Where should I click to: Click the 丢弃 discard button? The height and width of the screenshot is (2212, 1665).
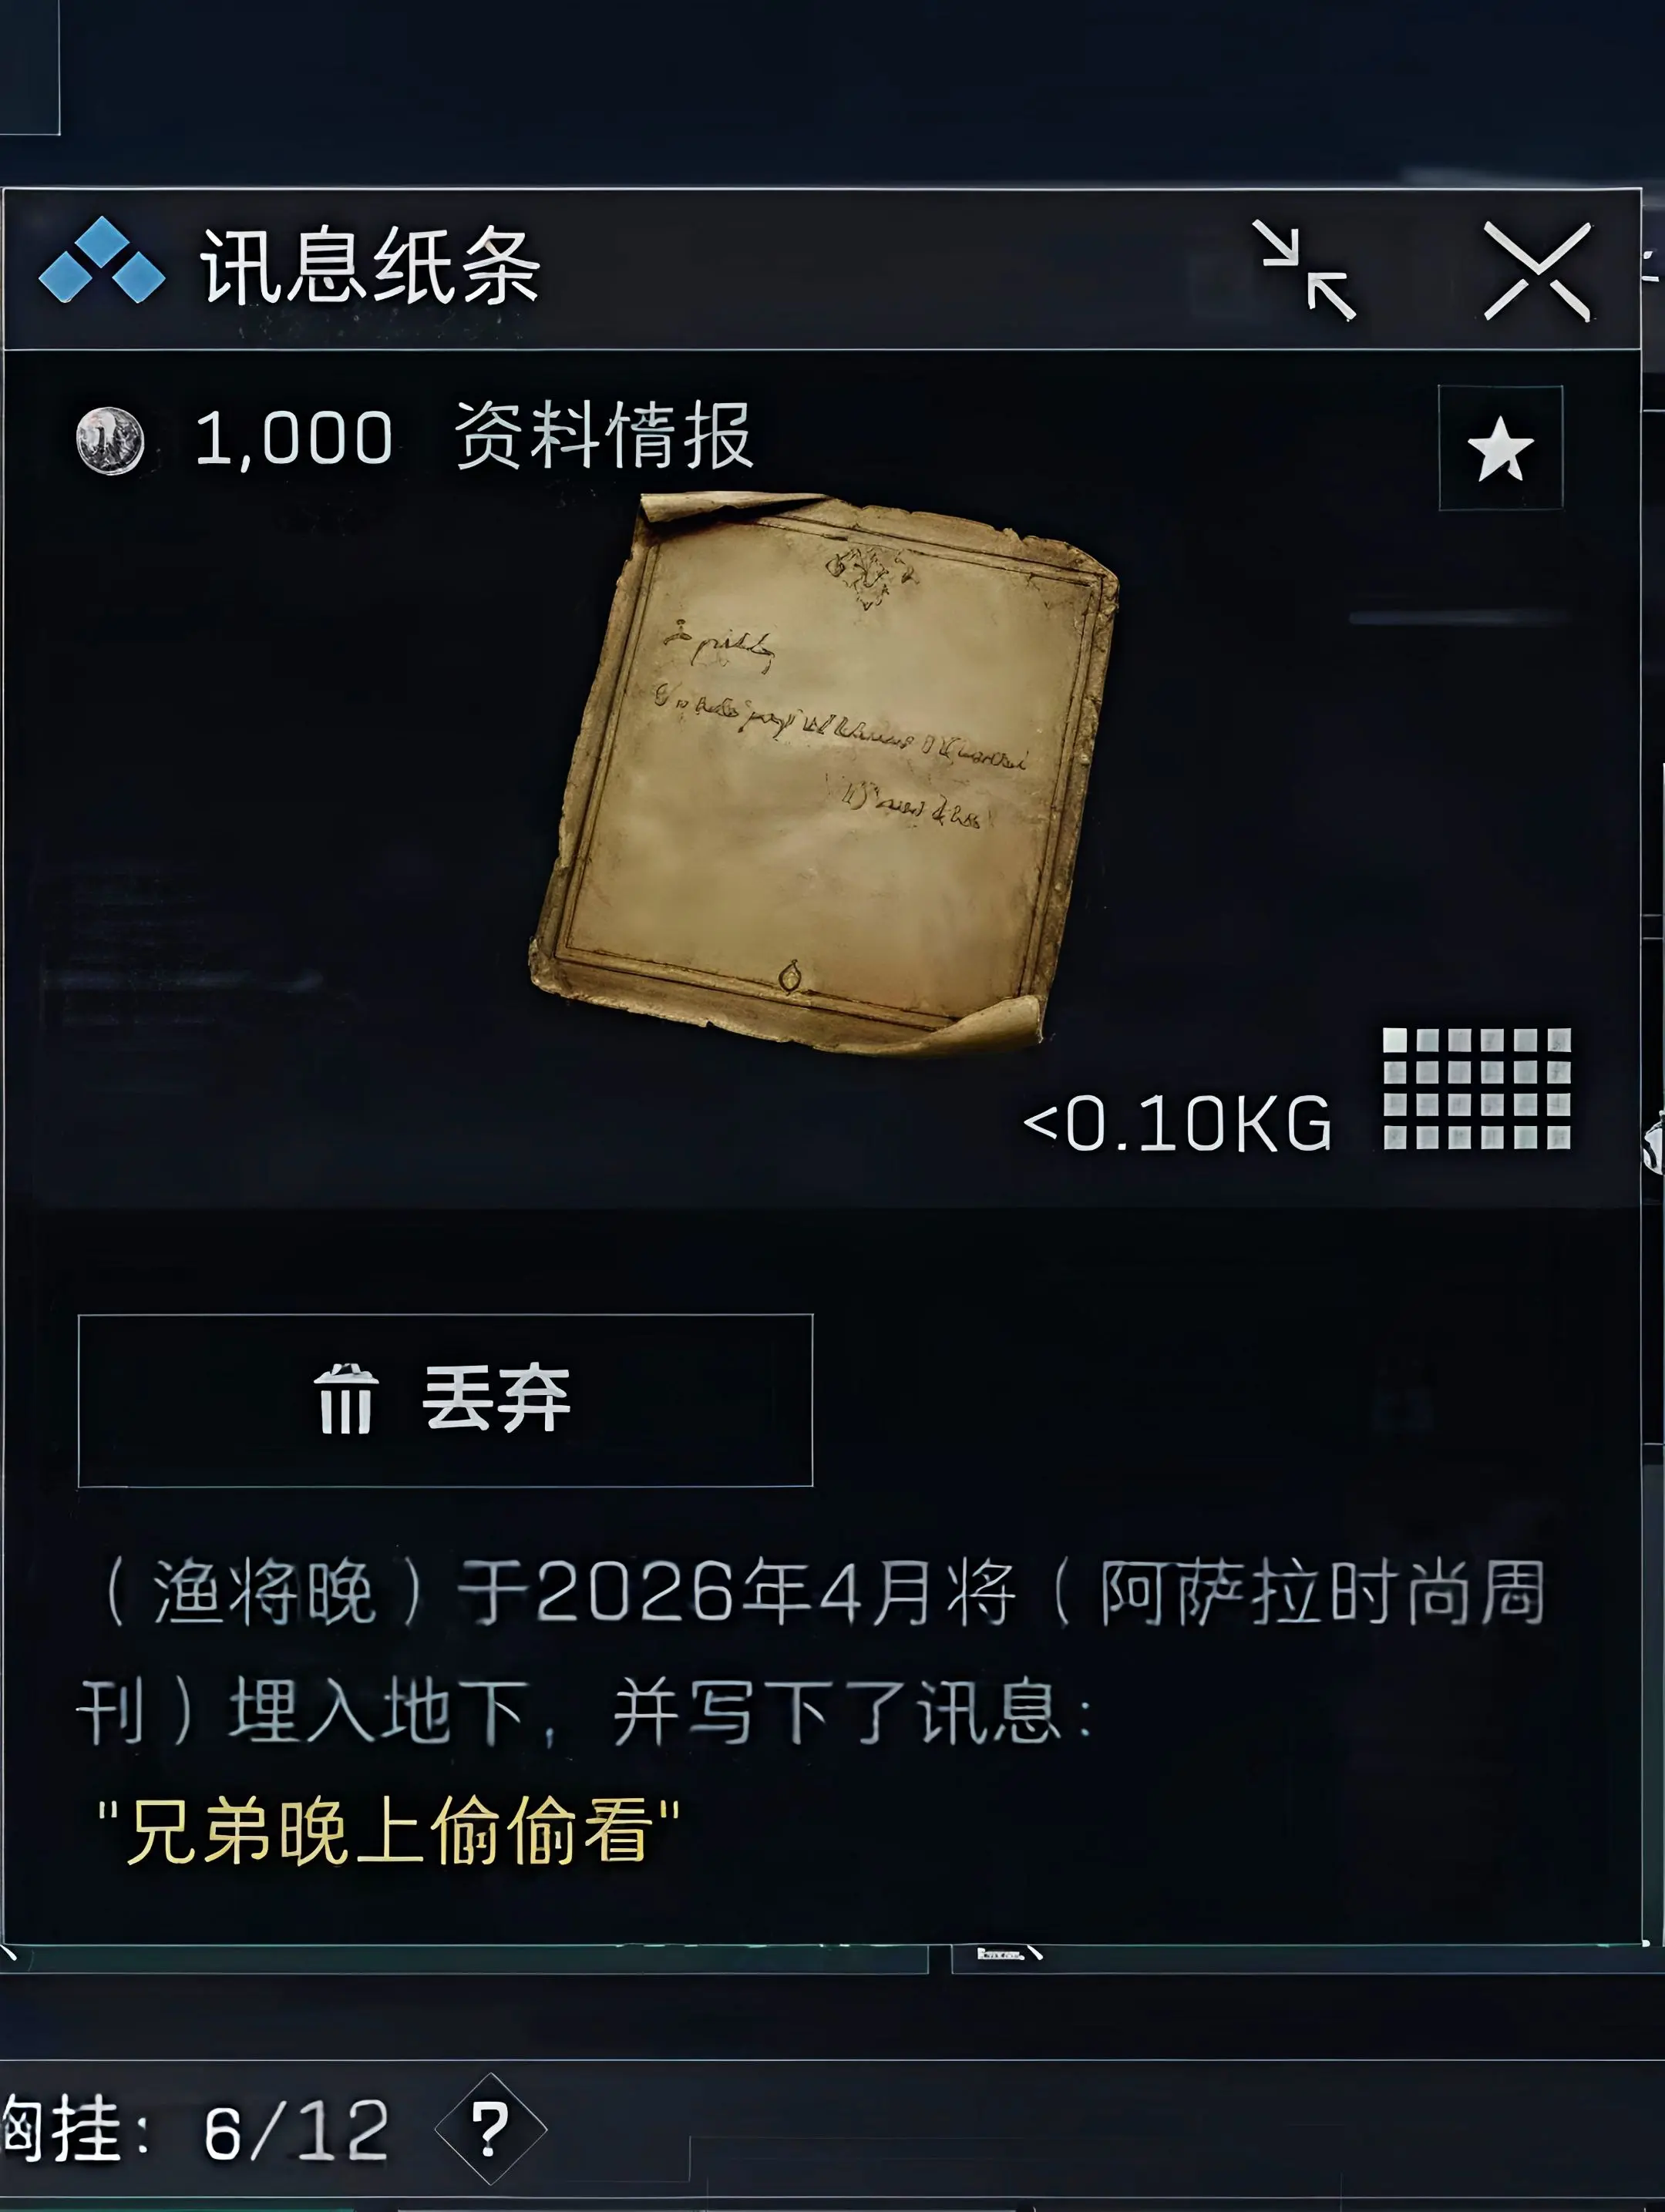click(x=445, y=1400)
